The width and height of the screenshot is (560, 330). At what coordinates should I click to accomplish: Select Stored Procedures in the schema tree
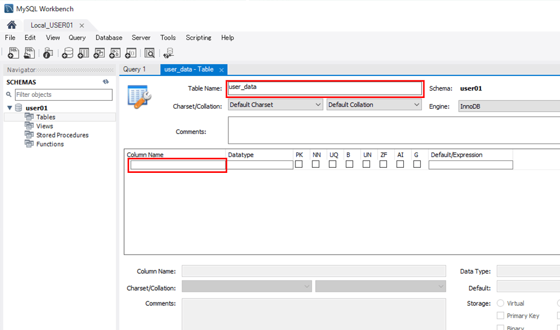coord(62,135)
